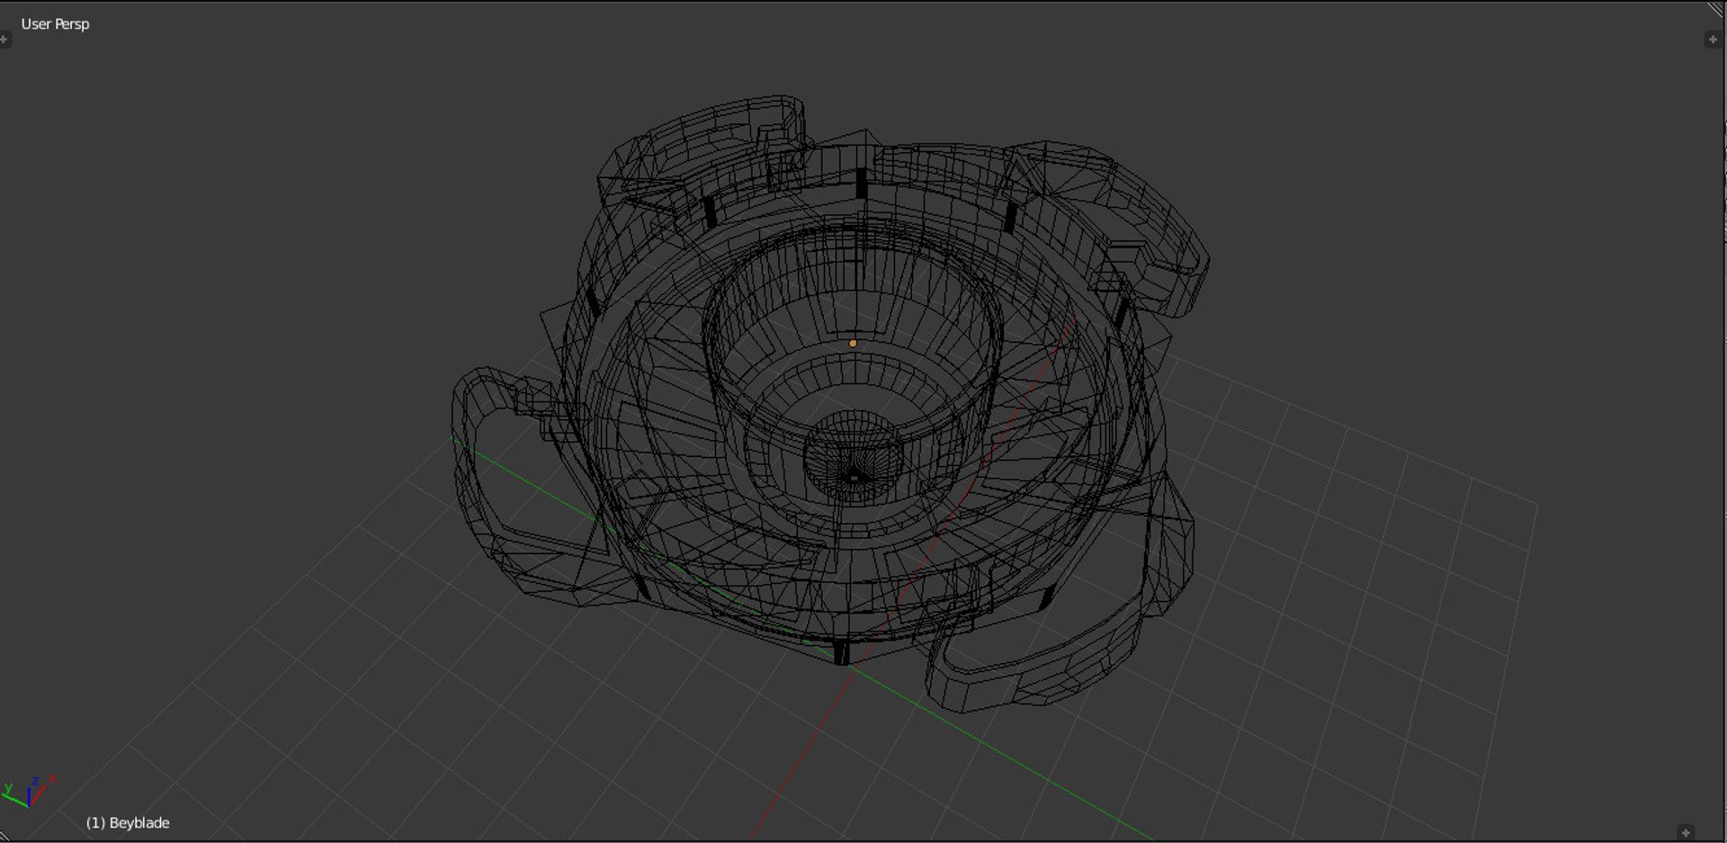Expand the properties region via top-right plus icon

(x=1713, y=39)
